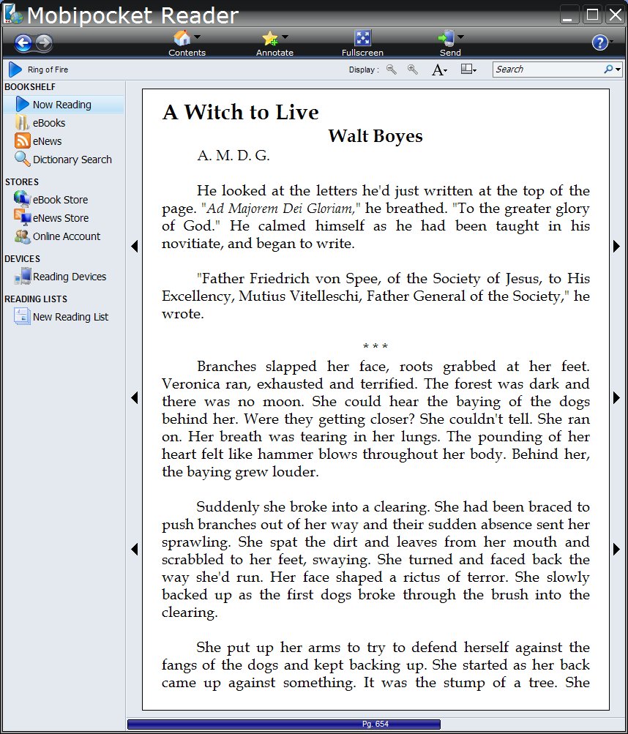Click the lower left previous-page arrow
628x734 pixels.
(x=135, y=549)
